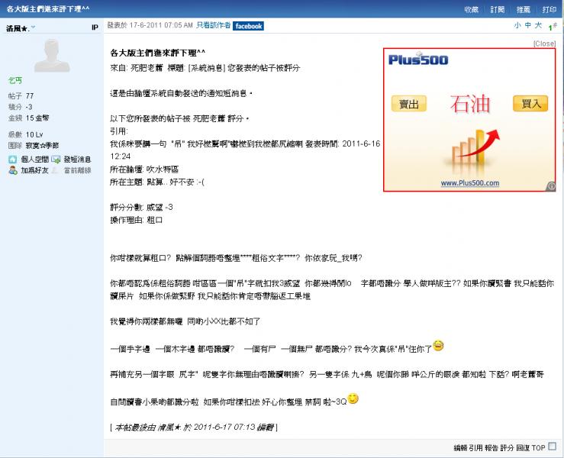Click the laughing emoji in post
This screenshot has width=564, height=458.
(x=438, y=345)
